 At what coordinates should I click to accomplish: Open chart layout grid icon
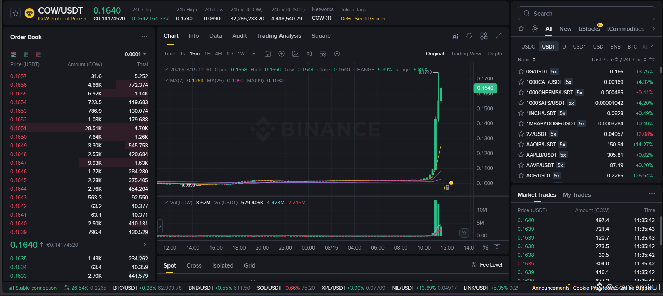click(x=484, y=36)
